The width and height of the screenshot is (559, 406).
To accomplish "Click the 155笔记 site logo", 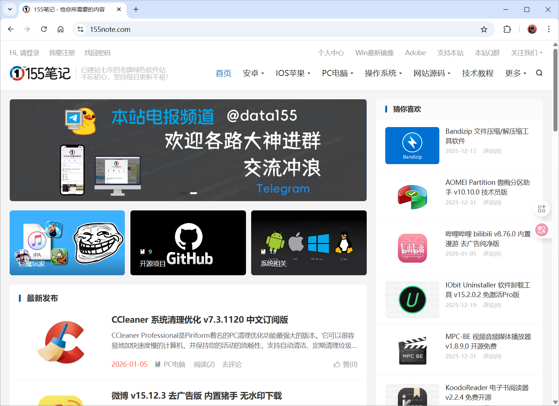I will click(40, 73).
